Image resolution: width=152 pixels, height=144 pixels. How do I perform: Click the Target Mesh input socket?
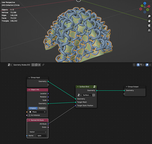point(75,102)
